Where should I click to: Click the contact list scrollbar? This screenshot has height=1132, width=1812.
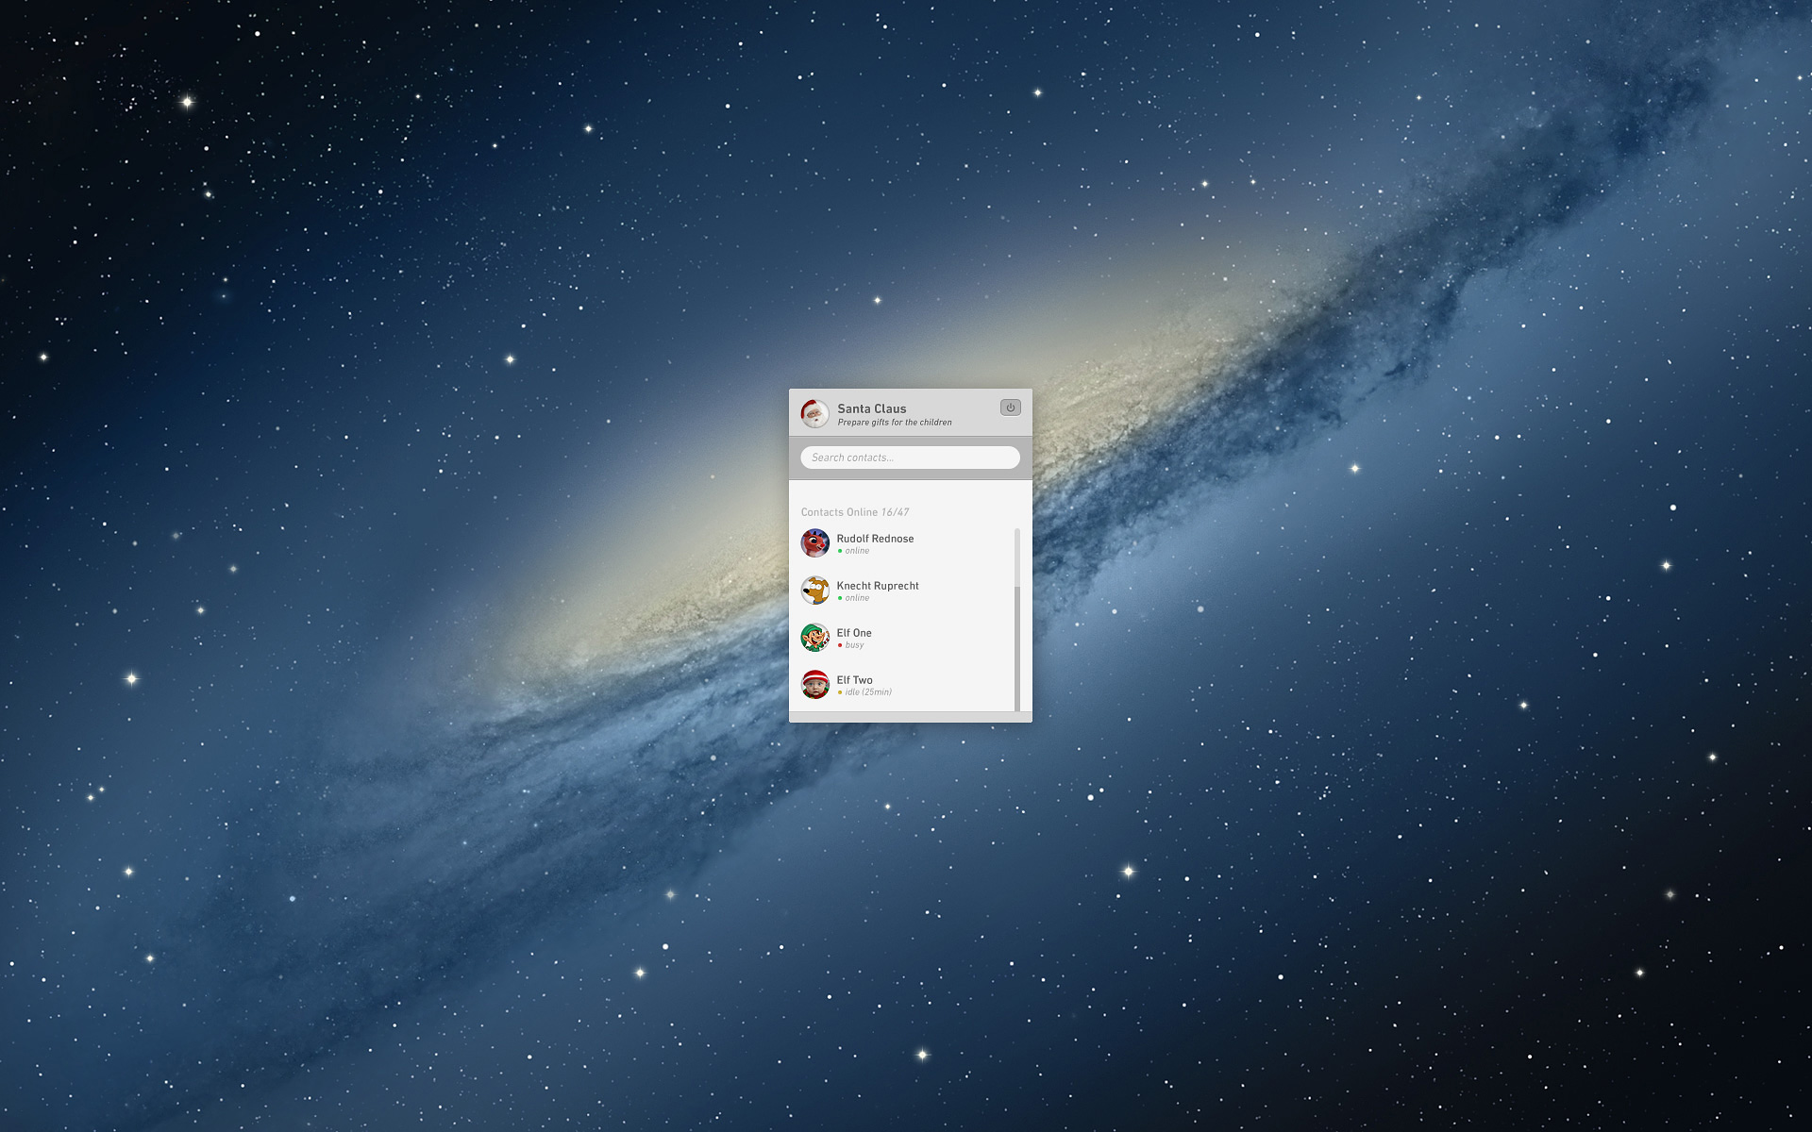(1016, 620)
